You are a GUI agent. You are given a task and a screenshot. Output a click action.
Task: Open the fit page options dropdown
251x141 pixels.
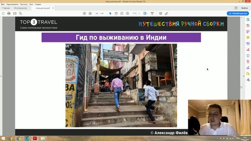click(146, 13)
